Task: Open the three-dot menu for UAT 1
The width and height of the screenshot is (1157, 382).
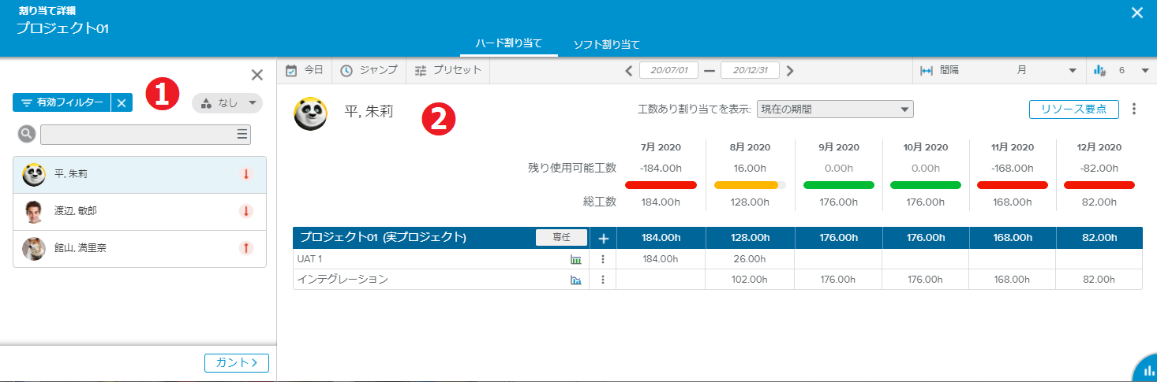Action: point(602,259)
